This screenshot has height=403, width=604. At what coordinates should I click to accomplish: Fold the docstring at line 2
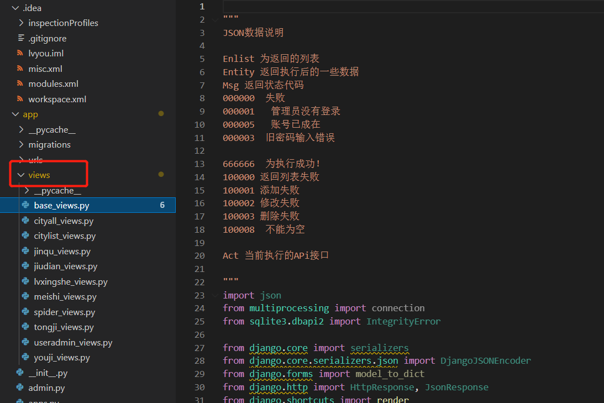coord(215,20)
